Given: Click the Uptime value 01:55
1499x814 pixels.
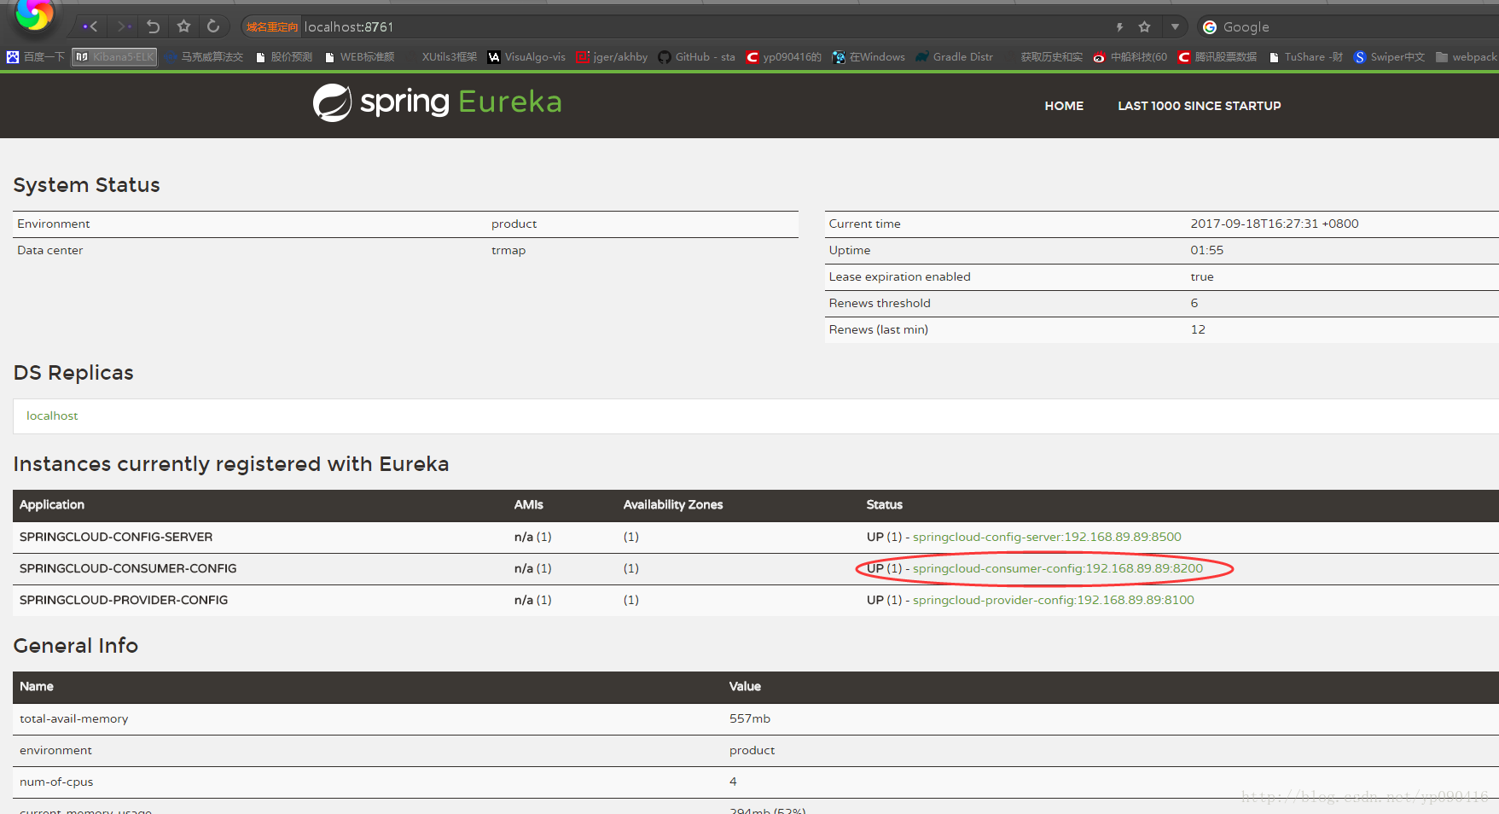Looking at the screenshot, I should 1206,250.
